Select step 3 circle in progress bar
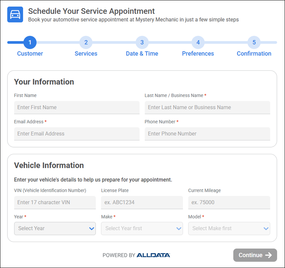Screen dimensions: 285x268 [x=142, y=42]
